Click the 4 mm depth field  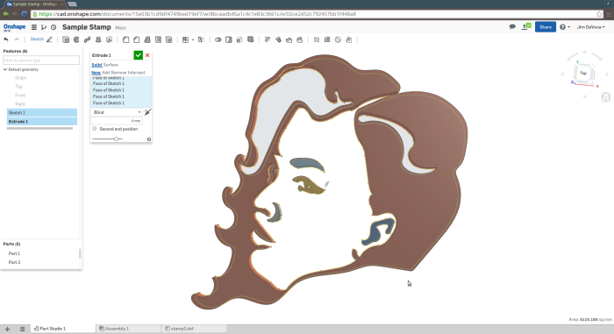(x=117, y=121)
